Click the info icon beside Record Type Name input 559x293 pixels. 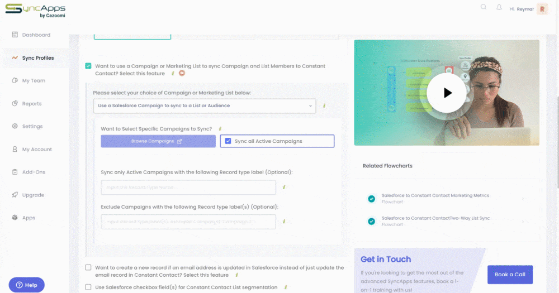click(x=284, y=187)
